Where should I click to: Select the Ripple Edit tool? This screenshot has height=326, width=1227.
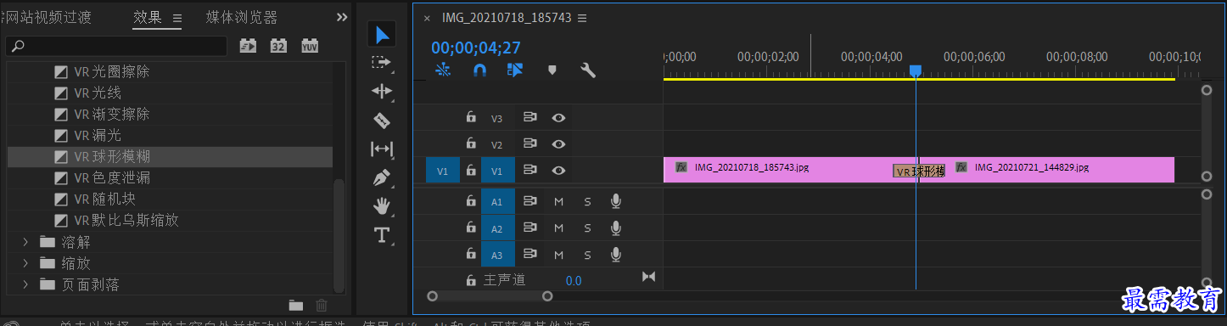click(x=382, y=91)
